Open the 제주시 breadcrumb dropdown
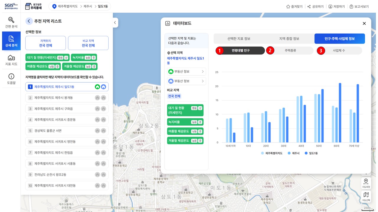 88,6
